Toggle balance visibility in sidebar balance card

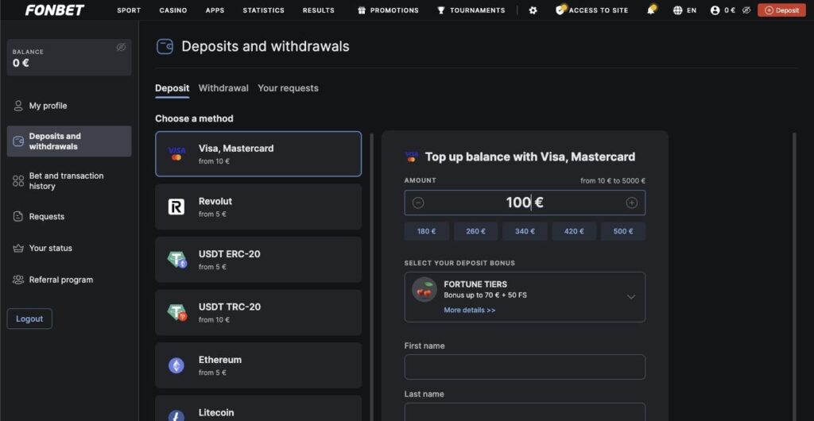point(121,48)
